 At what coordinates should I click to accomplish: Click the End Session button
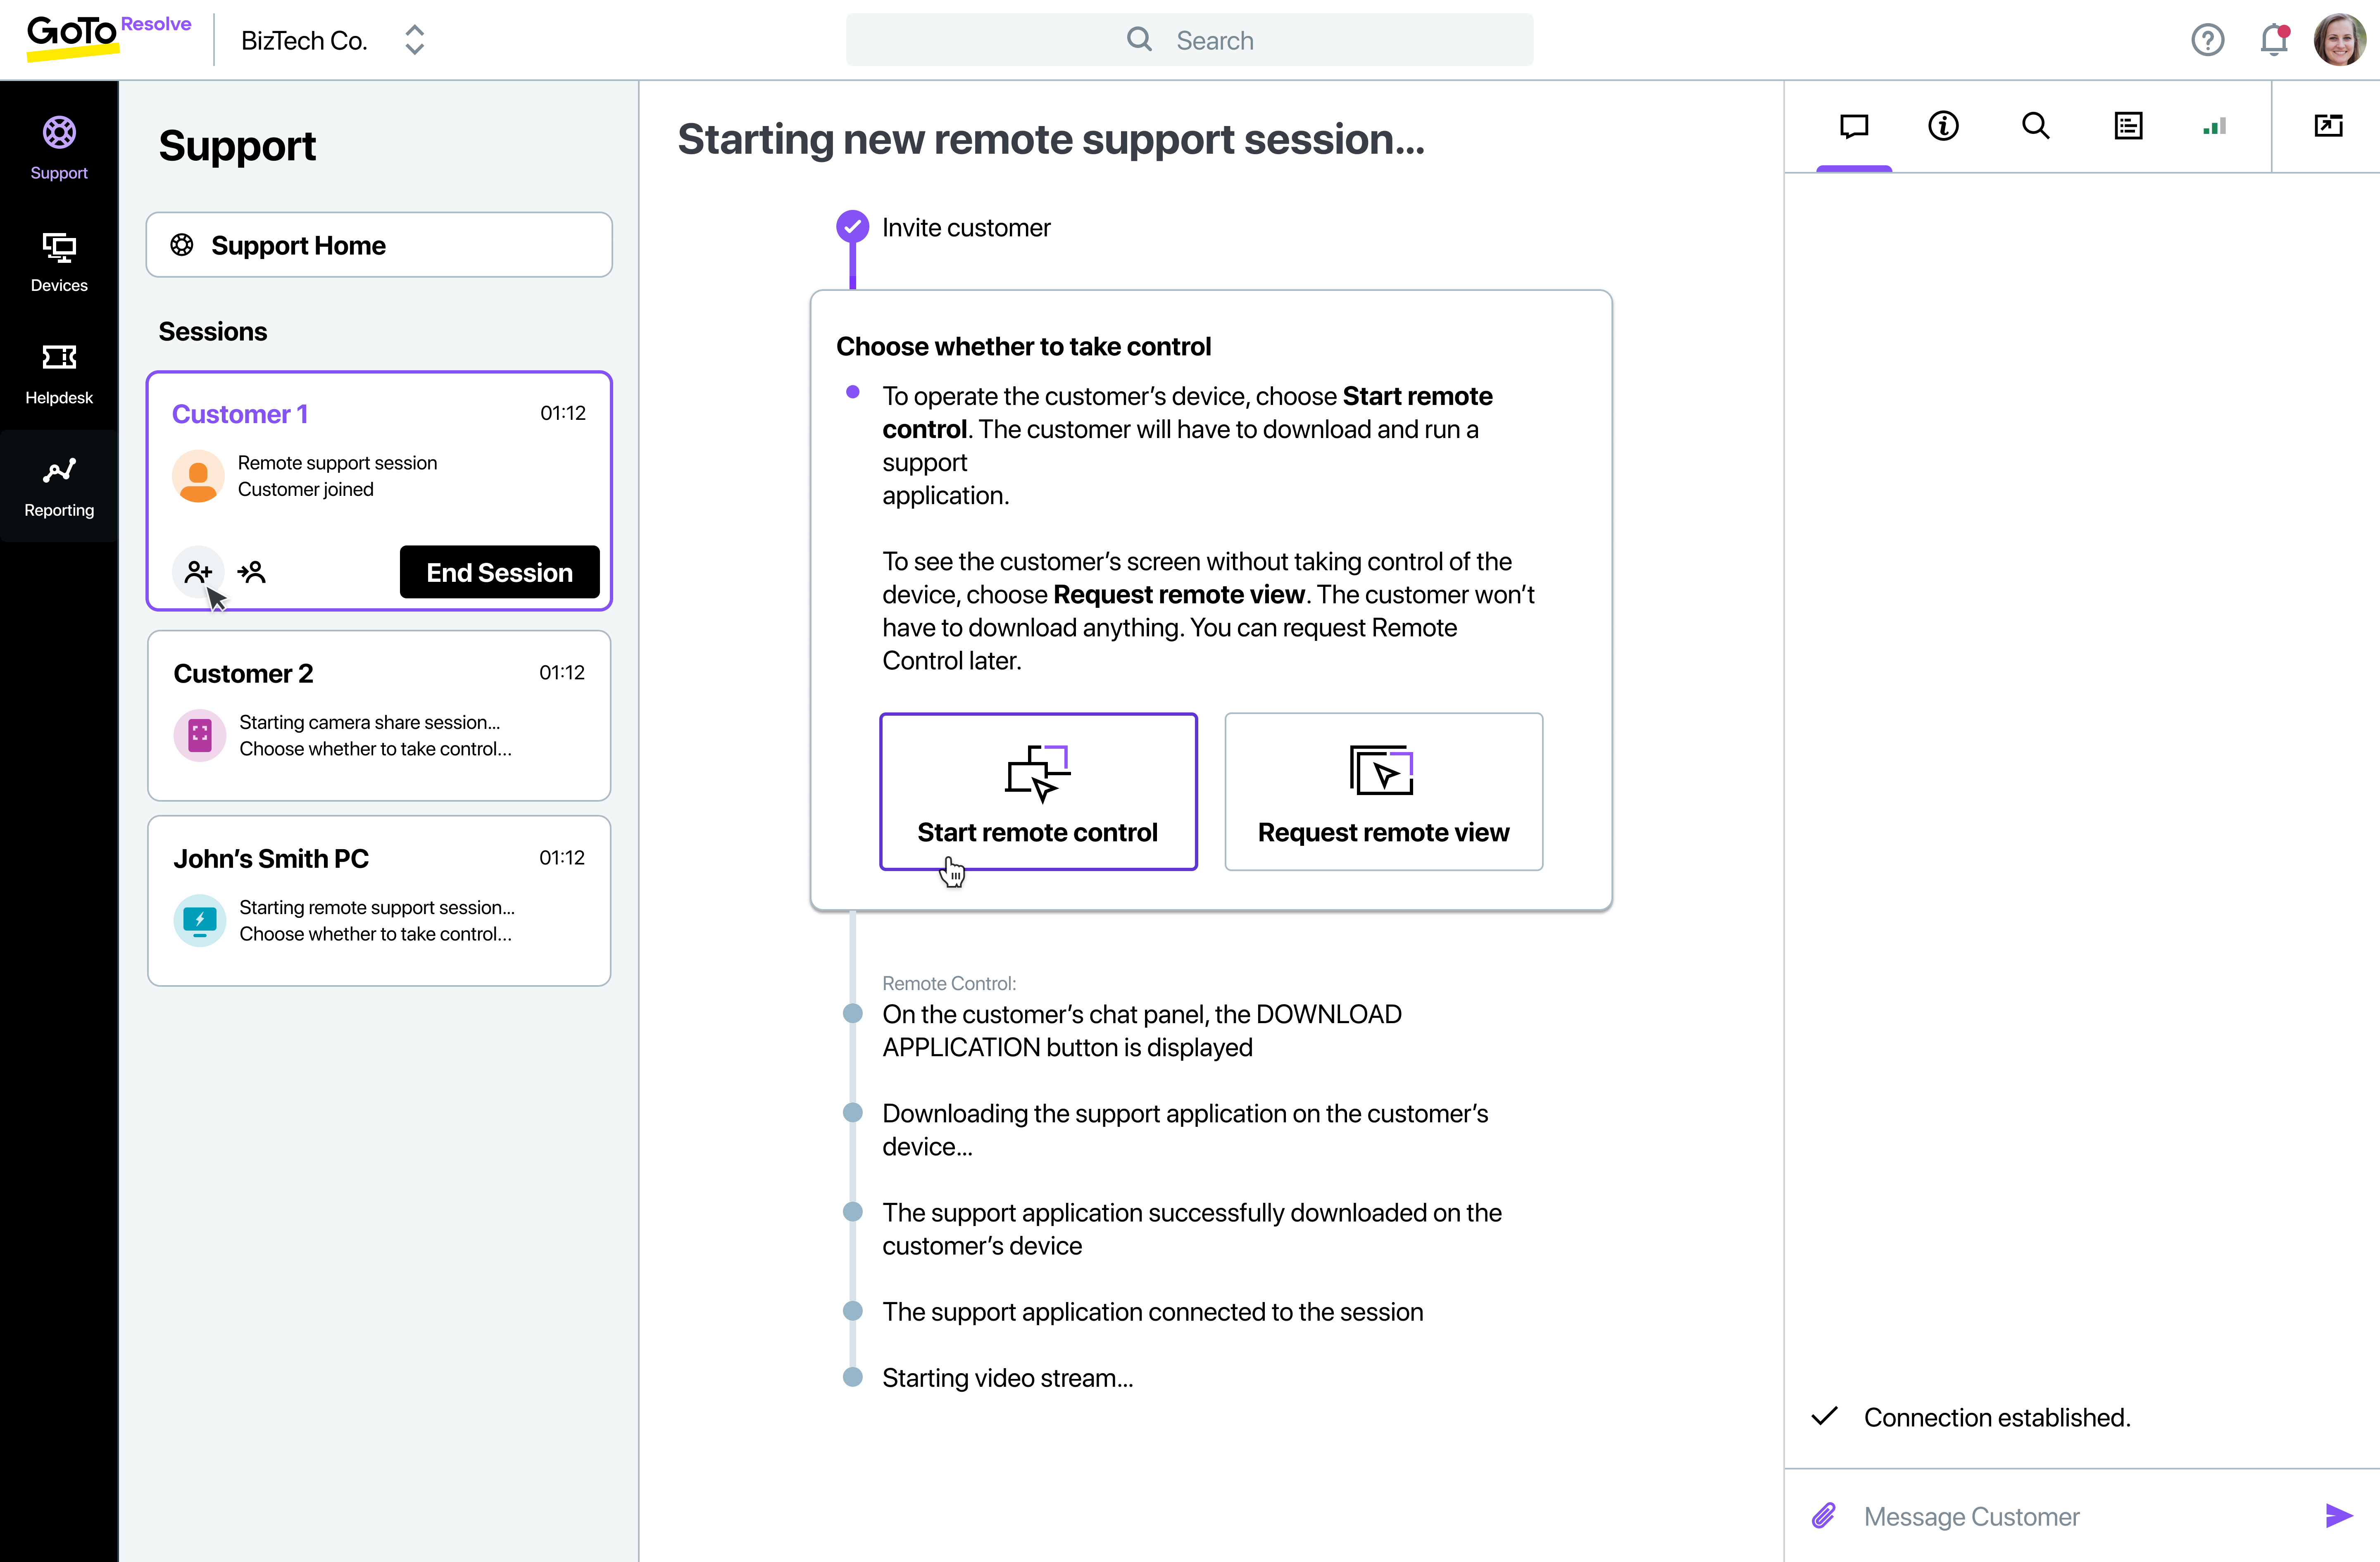pos(499,572)
